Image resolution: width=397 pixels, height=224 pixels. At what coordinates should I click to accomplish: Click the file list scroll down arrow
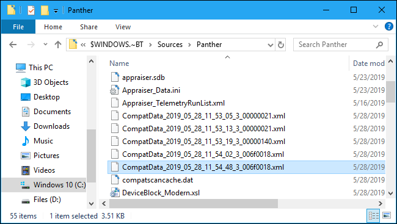391,193
